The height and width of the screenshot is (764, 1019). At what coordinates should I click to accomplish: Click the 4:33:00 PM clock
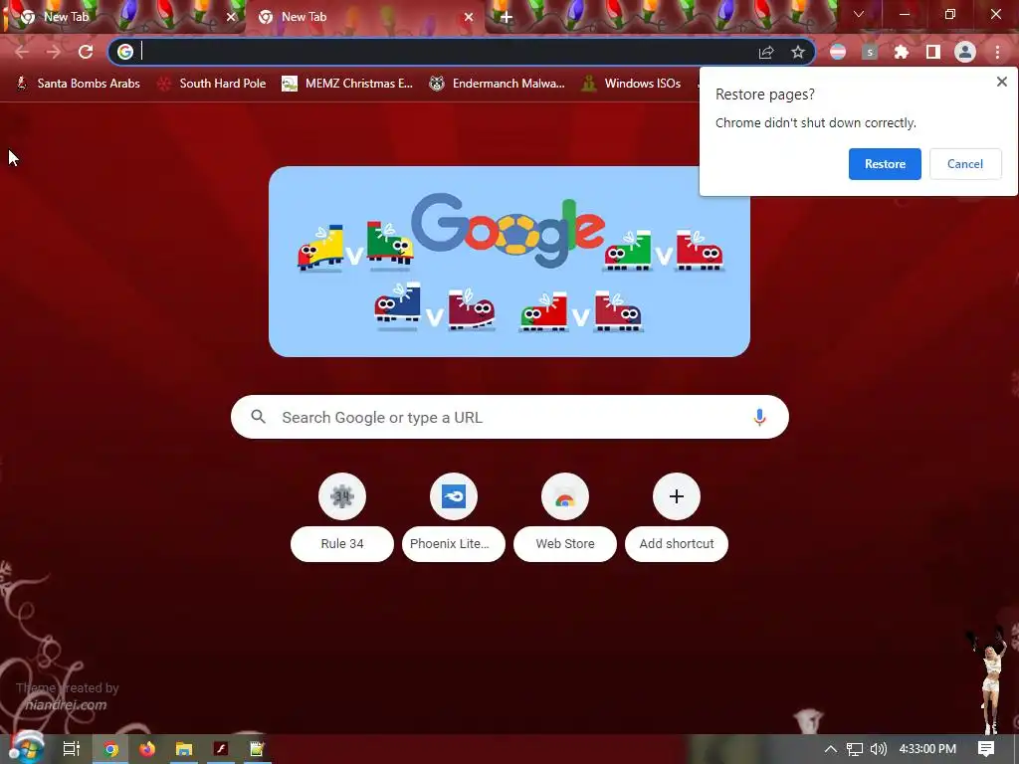[x=927, y=749]
